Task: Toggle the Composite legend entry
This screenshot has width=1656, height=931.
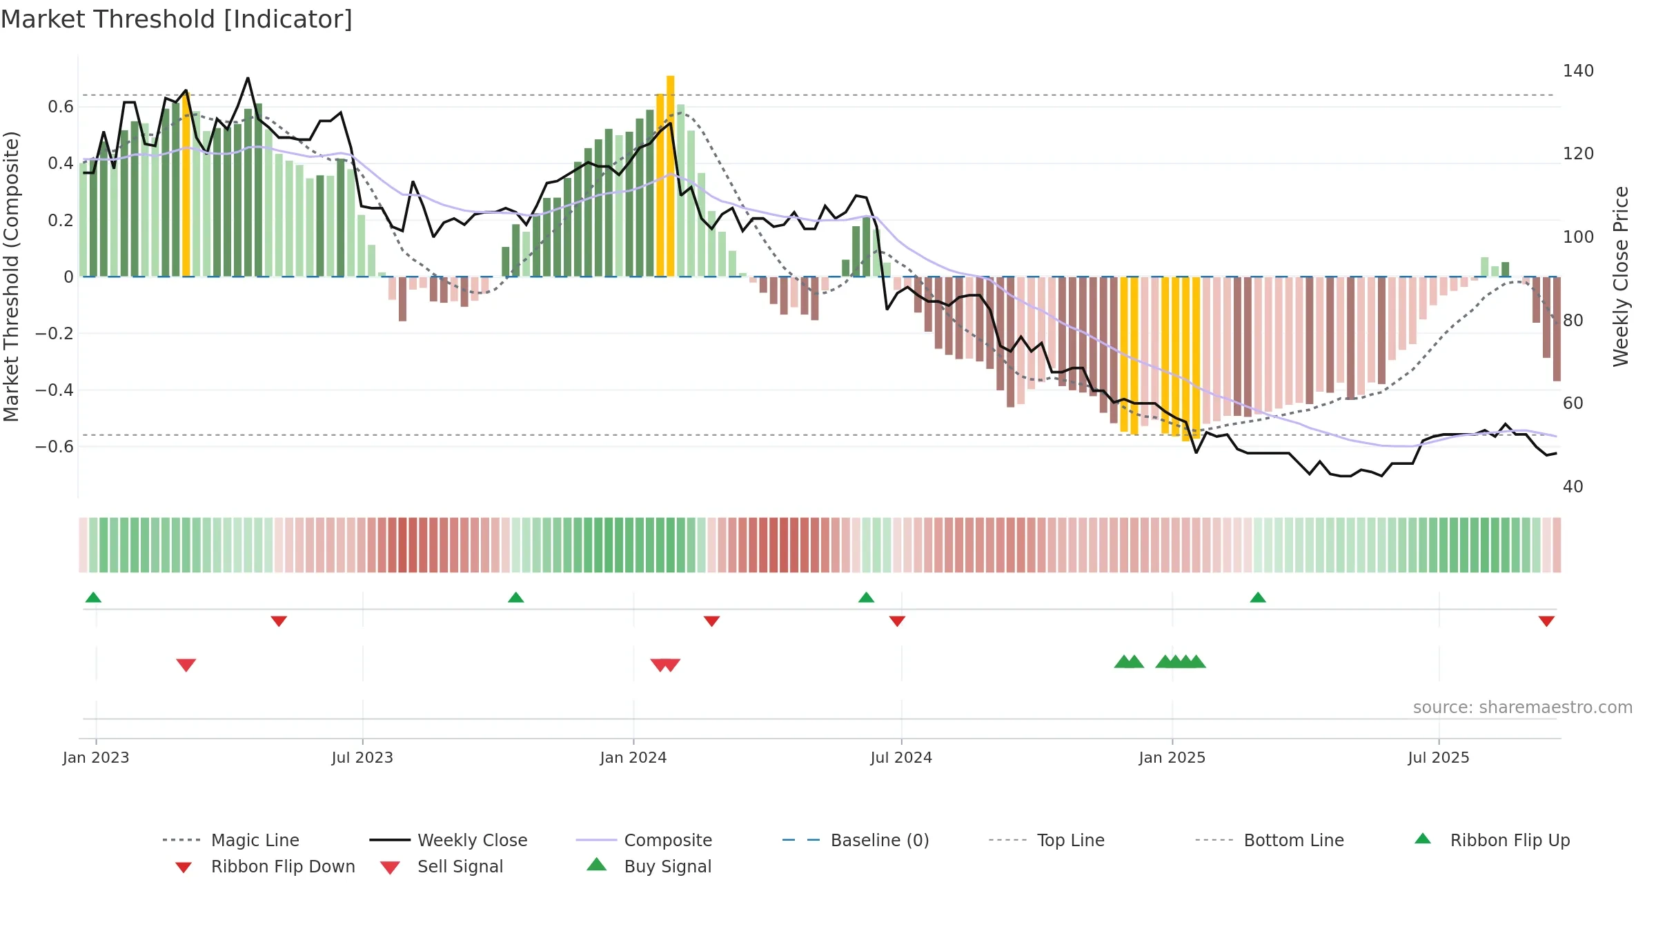Action: click(644, 840)
